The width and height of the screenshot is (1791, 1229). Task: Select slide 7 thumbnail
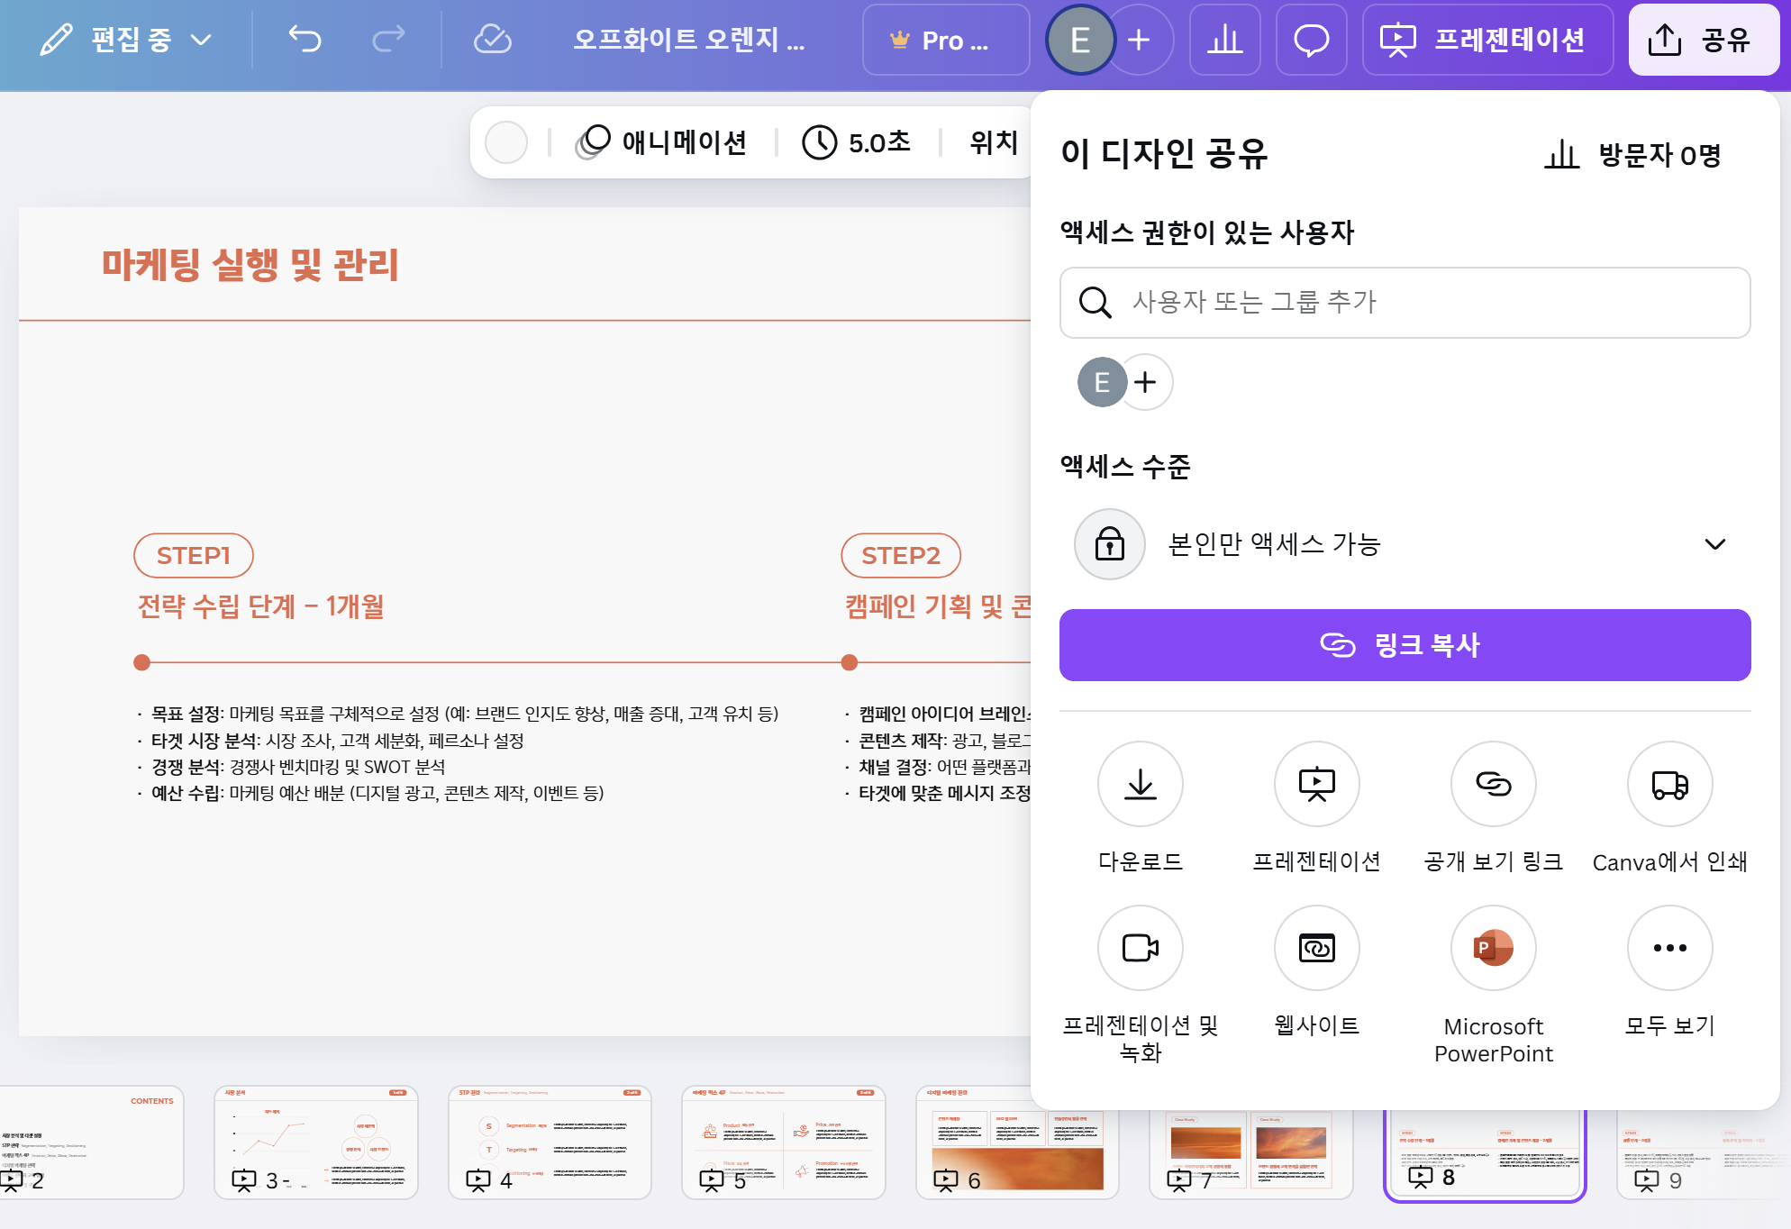coord(1251,1153)
